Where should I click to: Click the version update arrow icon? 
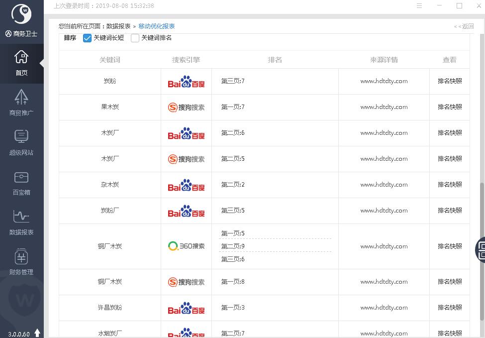37,333
